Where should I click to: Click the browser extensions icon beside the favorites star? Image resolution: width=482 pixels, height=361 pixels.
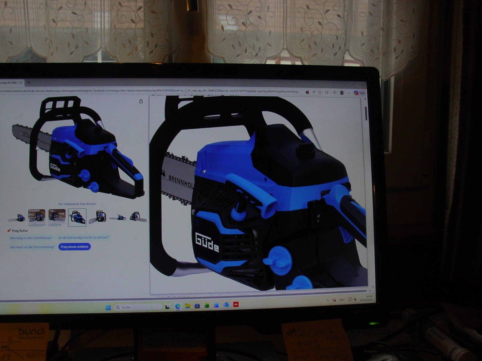pos(327,92)
